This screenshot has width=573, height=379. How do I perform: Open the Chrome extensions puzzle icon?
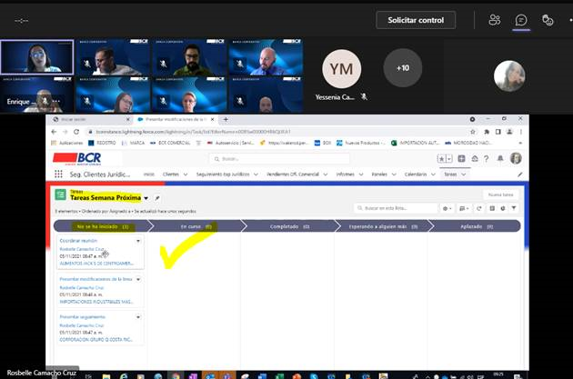coord(487,132)
